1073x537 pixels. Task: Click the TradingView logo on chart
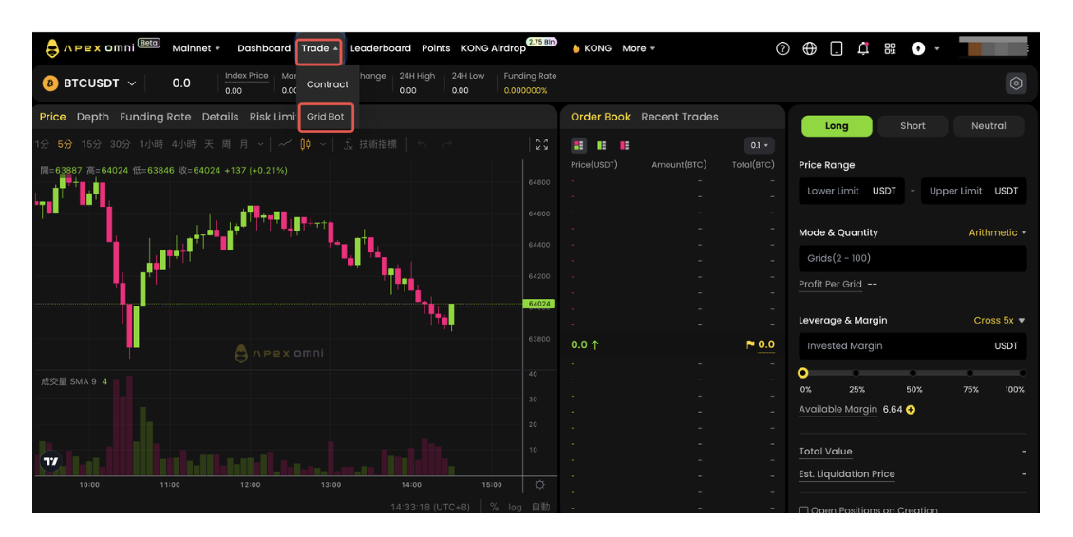[x=50, y=461]
